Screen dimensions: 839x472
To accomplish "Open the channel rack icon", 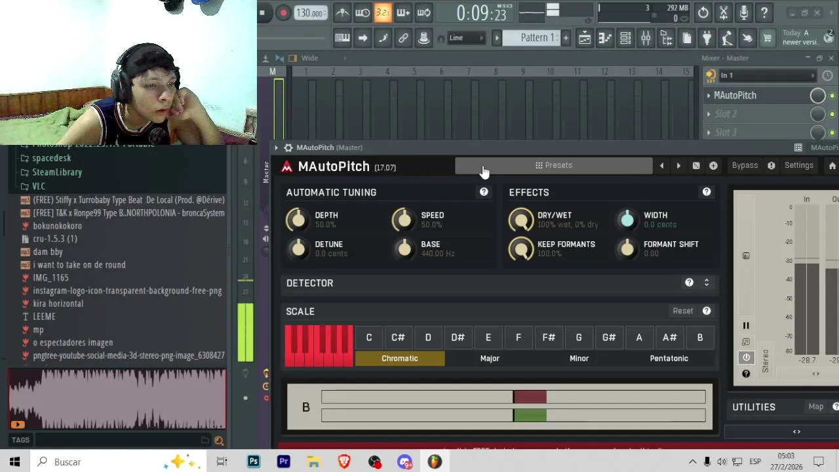I will coord(625,39).
